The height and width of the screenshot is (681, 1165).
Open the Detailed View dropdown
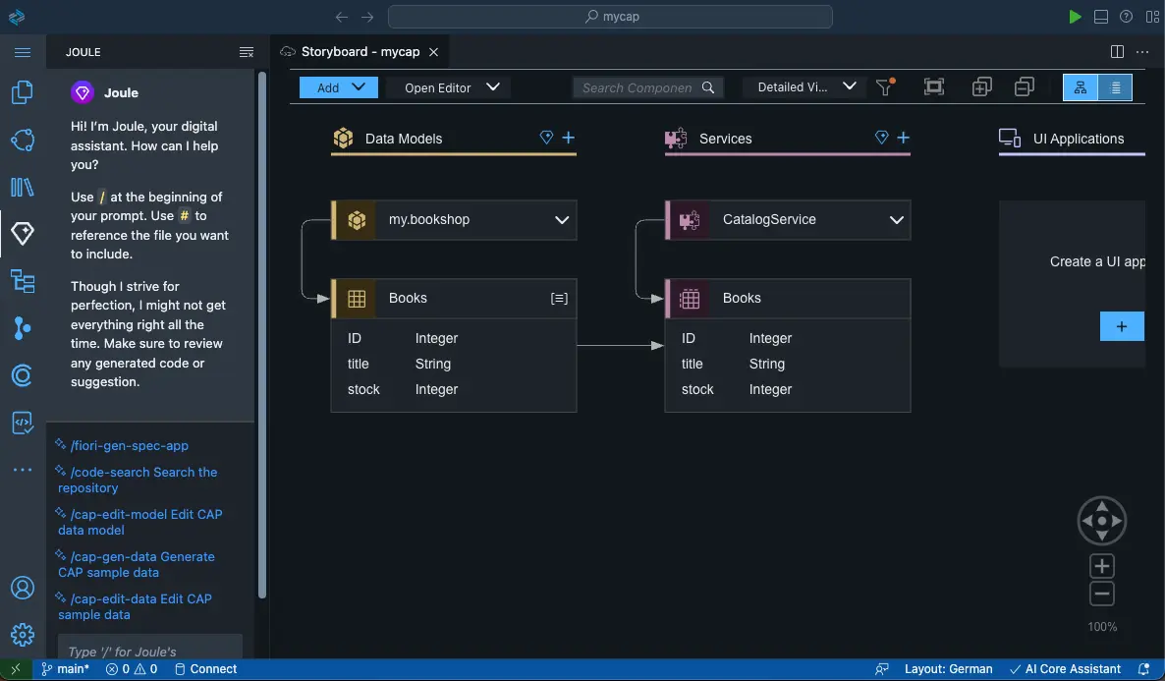806,87
